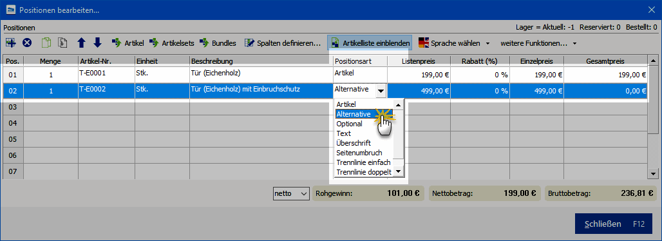Click the Schließen F12 button

point(614,224)
